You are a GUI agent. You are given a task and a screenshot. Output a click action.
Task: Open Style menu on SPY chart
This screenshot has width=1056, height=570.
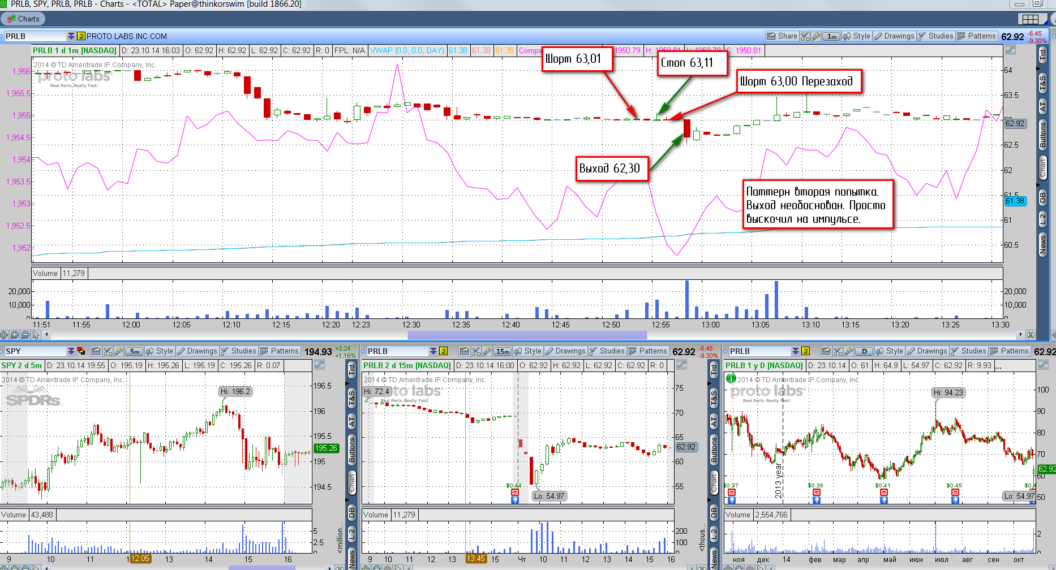pos(160,351)
